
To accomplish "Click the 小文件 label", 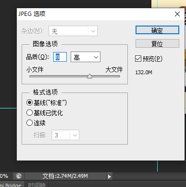I will (35, 69).
